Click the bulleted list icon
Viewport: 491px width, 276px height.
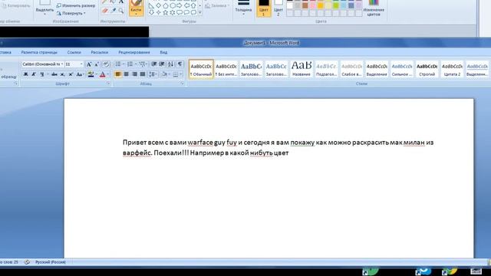coord(117,64)
